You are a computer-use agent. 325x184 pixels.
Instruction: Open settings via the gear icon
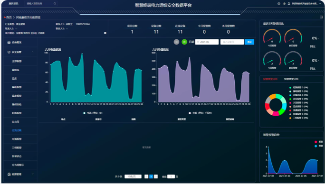(279, 3)
